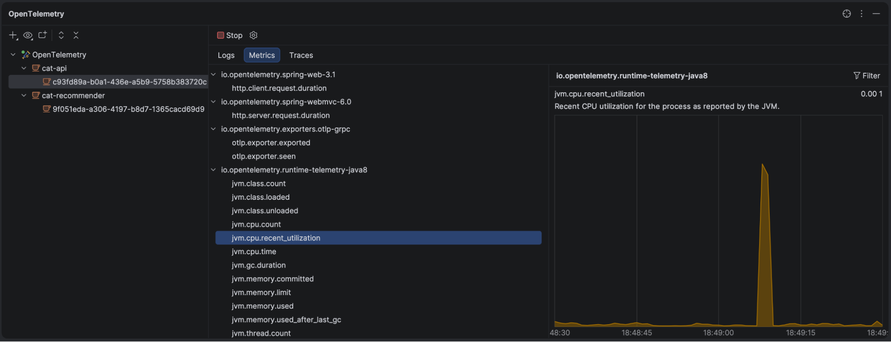Collapse the OpenTelemetry root tree node
891x342 pixels.
(x=13, y=54)
